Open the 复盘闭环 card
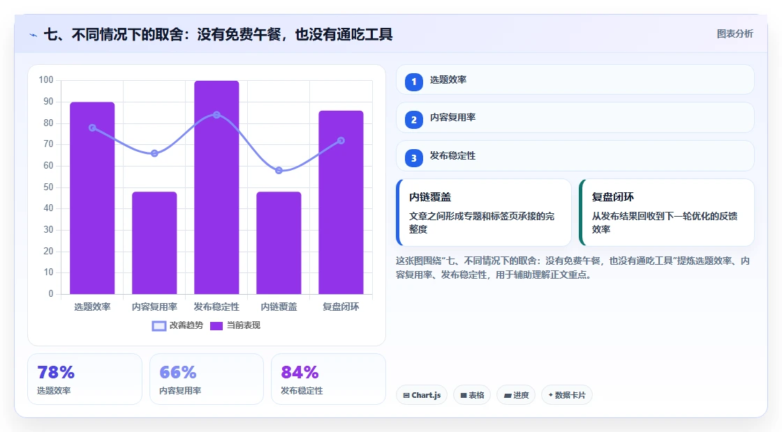The height and width of the screenshot is (432, 782). point(667,213)
